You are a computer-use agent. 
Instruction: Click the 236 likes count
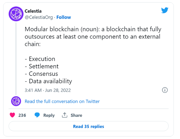click(x=22, y=115)
